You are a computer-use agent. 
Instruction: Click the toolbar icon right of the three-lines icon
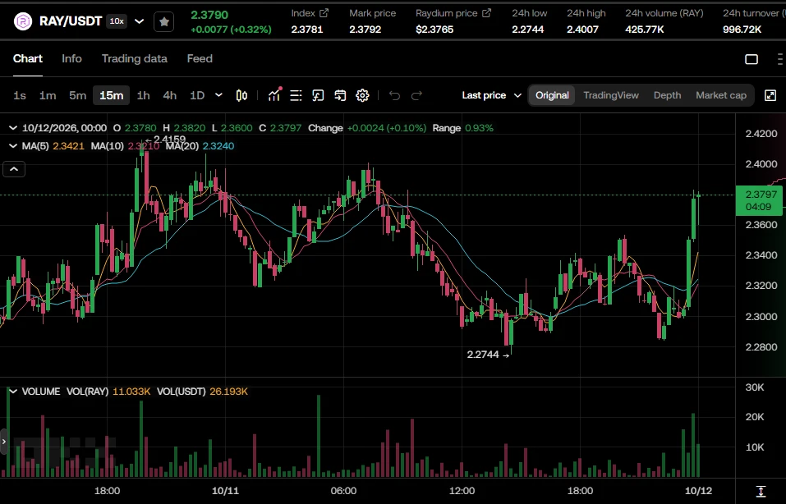318,95
